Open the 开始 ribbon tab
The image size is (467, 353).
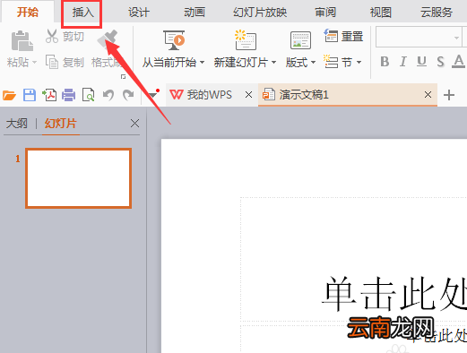point(28,13)
